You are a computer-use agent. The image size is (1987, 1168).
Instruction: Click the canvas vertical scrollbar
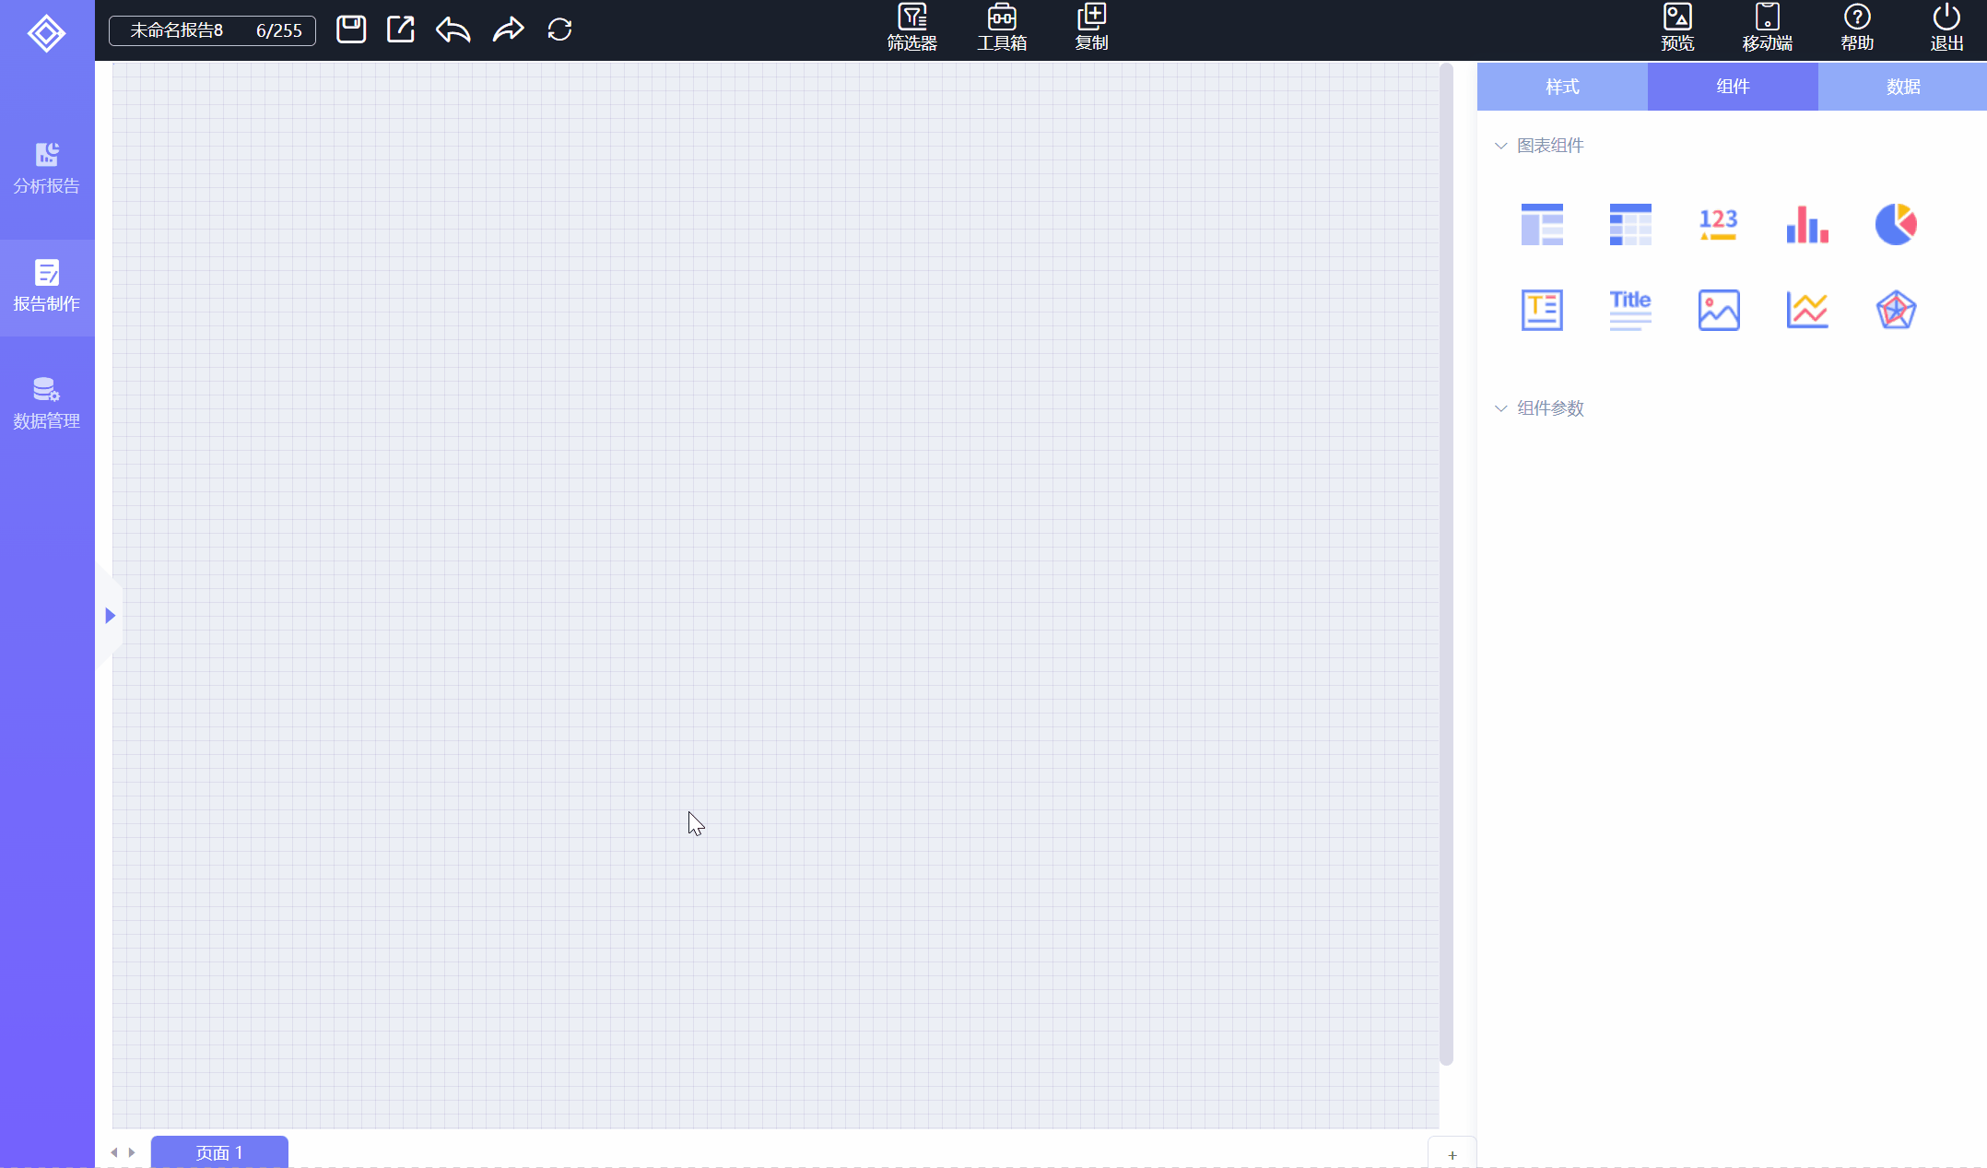coord(1446,564)
